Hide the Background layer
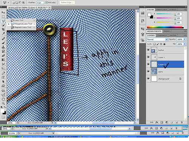Image resolution: width=189 pixels, height=141 pixels. click(148, 79)
